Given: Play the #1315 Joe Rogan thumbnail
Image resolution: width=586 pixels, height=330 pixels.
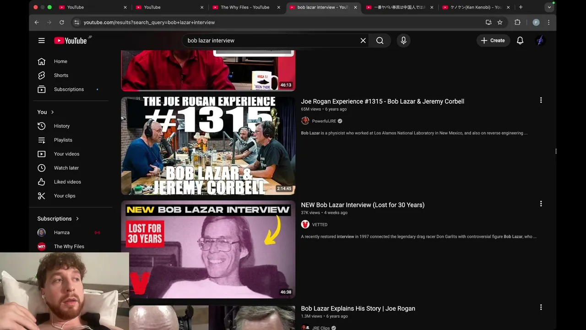Looking at the screenshot, I should (x=208, y=146).
